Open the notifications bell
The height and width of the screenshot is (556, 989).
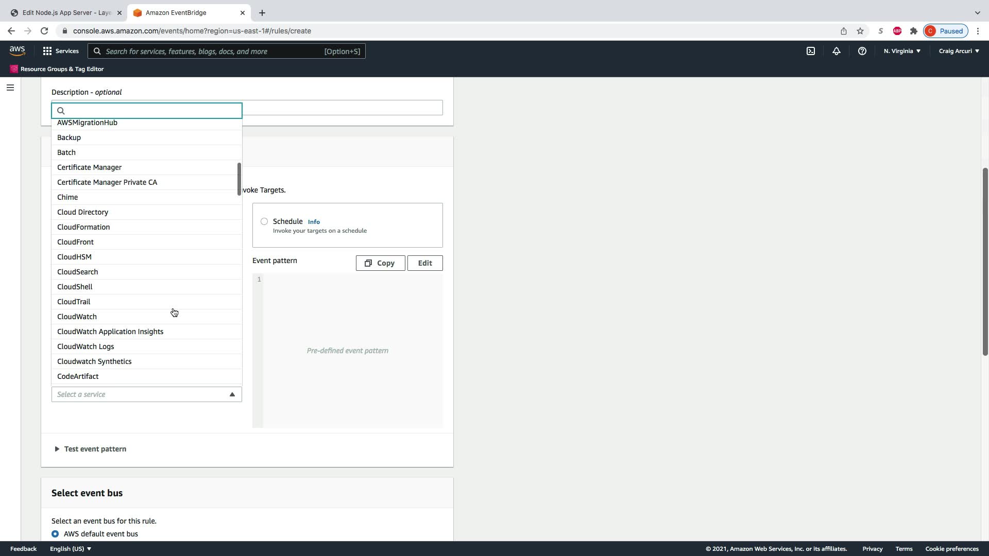coord(837,51)
